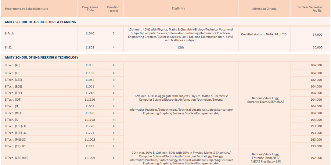Viewport: 331px width, 165px height.
Task: Select the B.Tech. (ECE) row name
Action: [x=13, y=87]
